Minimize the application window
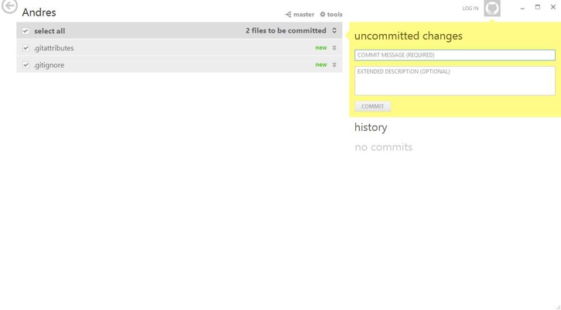 click(522, 7)
